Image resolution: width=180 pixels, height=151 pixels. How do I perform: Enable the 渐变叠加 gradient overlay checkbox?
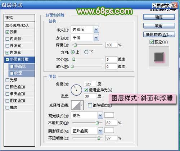(7, 94)
